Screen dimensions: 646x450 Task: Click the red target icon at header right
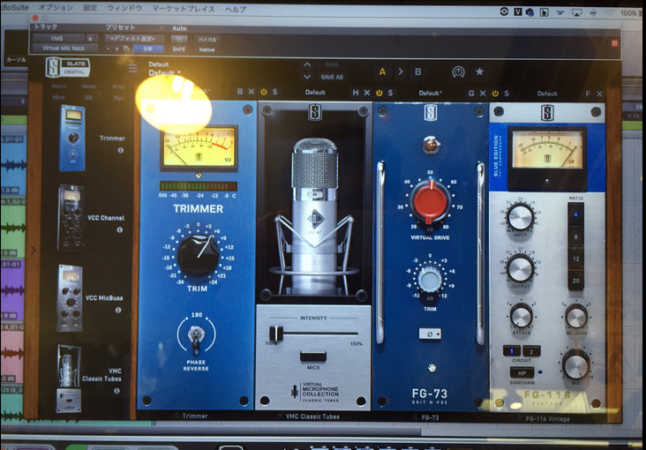click(615, 43)
